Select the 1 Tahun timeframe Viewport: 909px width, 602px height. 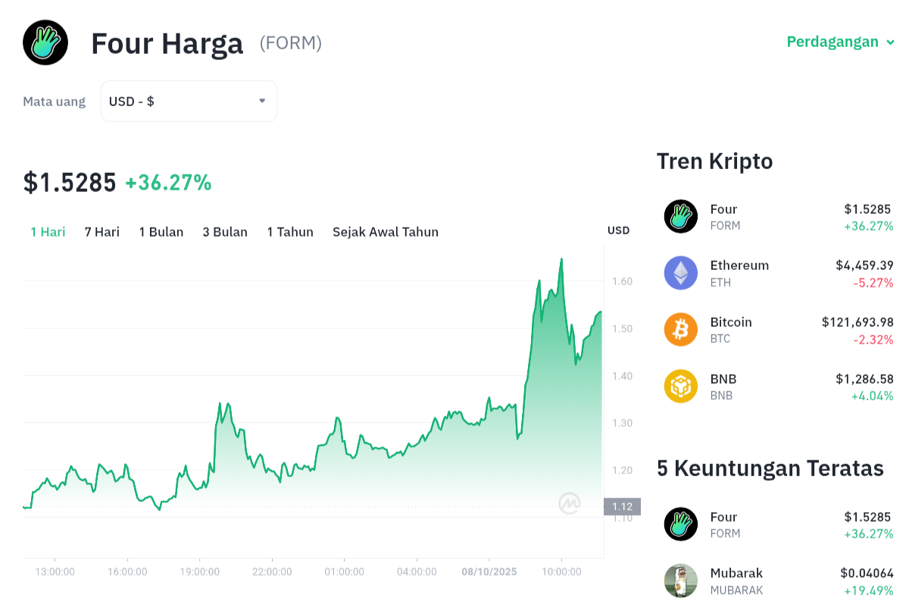pyautogui.click(x=290, y=232)
